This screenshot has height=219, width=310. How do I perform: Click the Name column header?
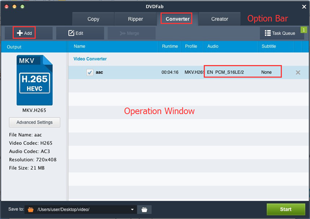click(x=80, y=46)
